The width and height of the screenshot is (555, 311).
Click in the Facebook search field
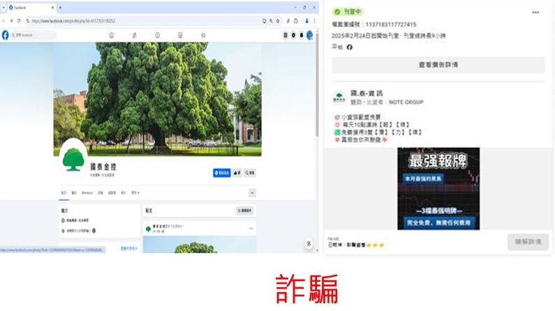[x=34, y=36]
